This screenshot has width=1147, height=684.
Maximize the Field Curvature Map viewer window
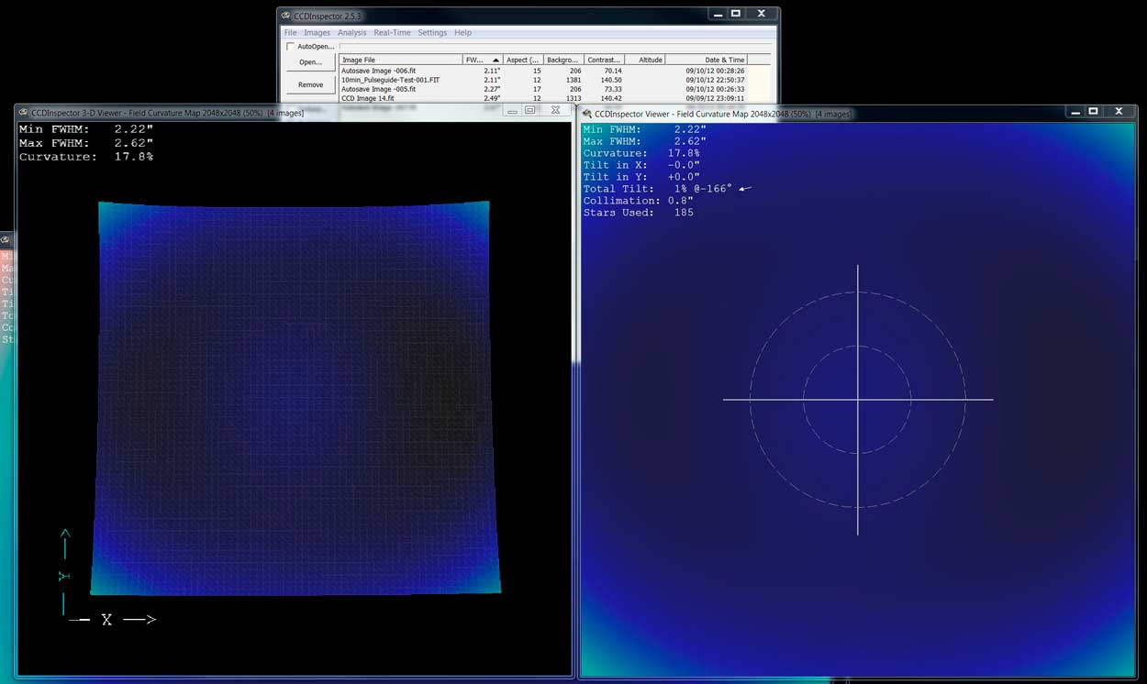pos(1093,112)
